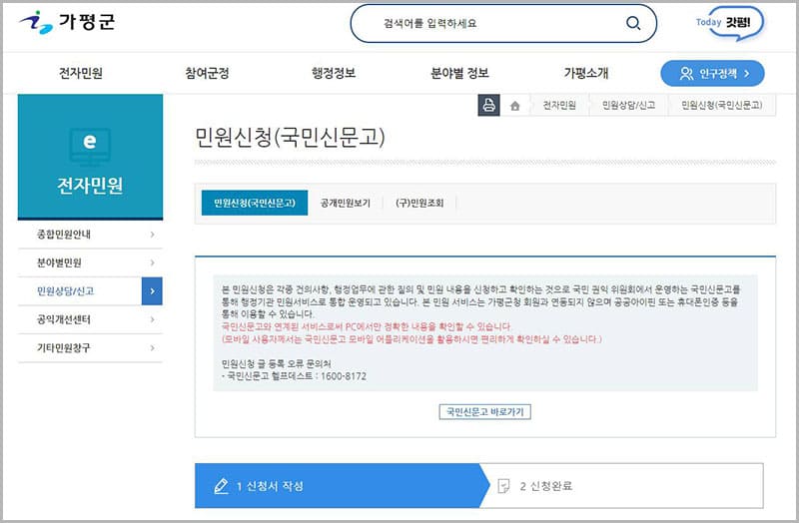Click the 검색어를 입력하세요 search field
The image size is (799, 523).
click(489, 24)
